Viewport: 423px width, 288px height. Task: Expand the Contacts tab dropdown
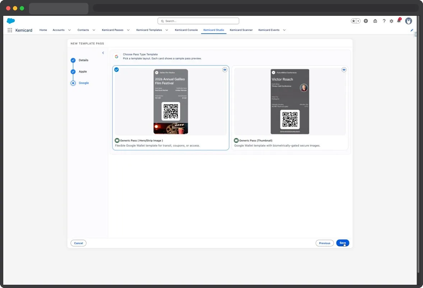click(94, 30)
